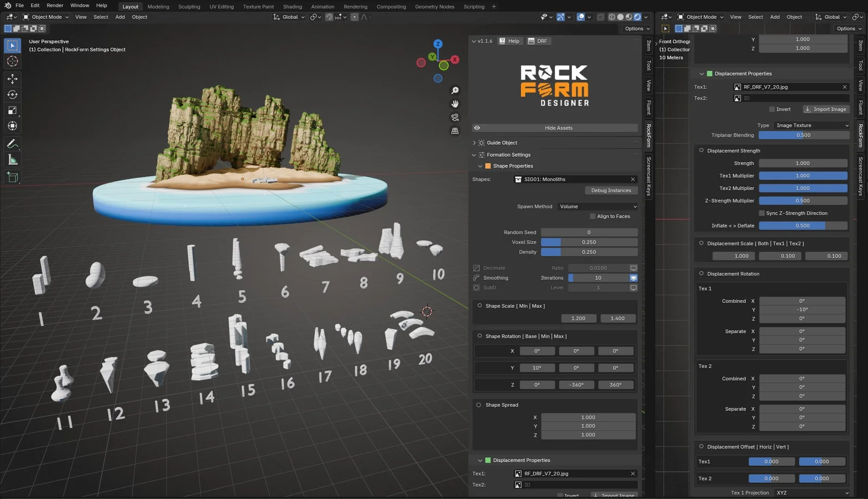This screenshot has height=499, width=868.
Task: Click the Debug Instances button
Action: [x=611, y=190]
